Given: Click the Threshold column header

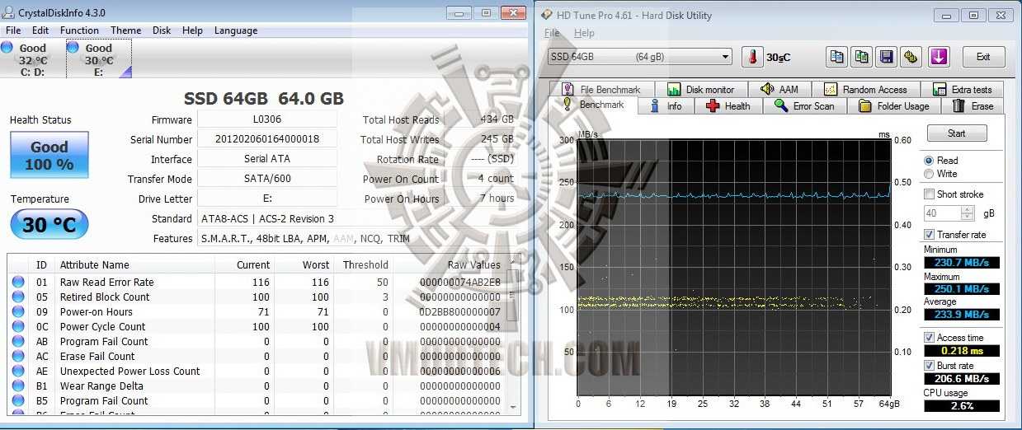Looking at the screenshot, I should coord(365,265).
